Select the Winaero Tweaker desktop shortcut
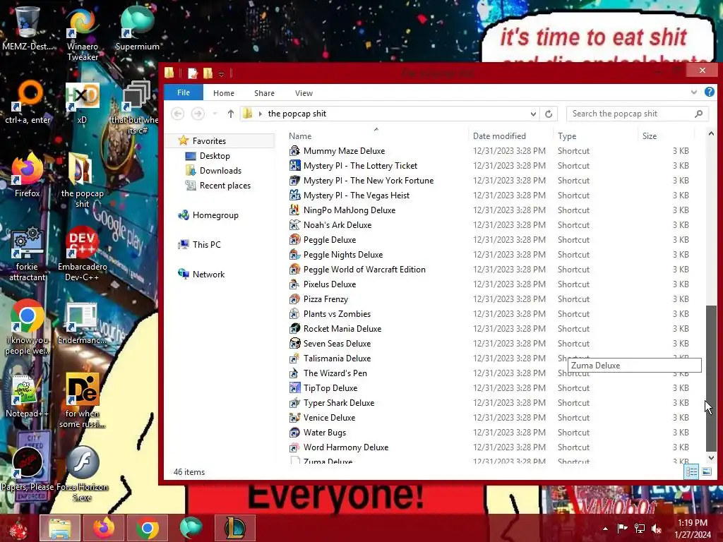This screenshot has height=542, width=723. tap(82, 34)
